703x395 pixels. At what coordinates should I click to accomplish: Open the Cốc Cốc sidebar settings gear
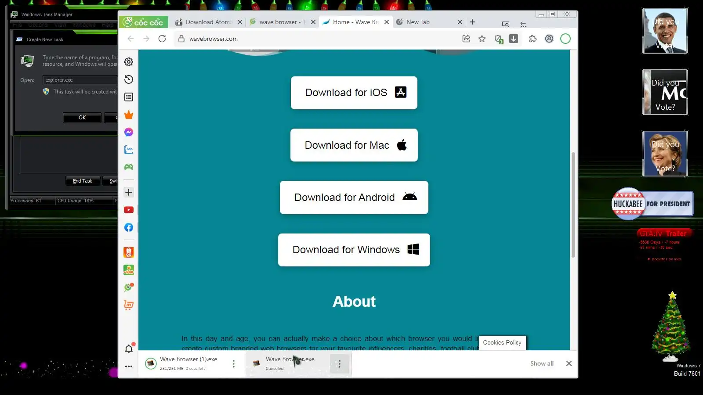point(129,62)
